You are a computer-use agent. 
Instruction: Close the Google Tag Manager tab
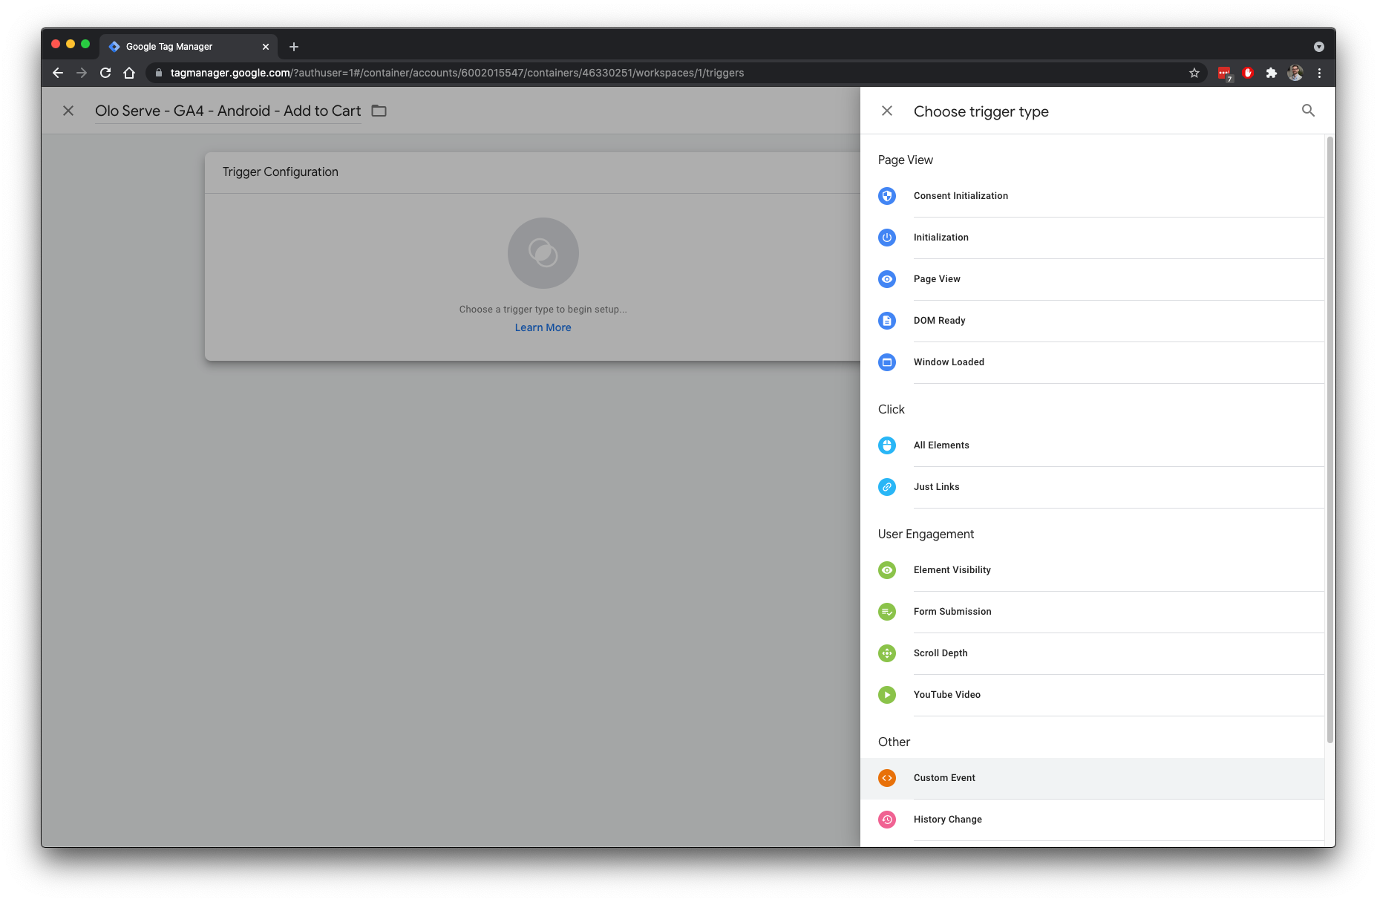(x=266, y=47)
